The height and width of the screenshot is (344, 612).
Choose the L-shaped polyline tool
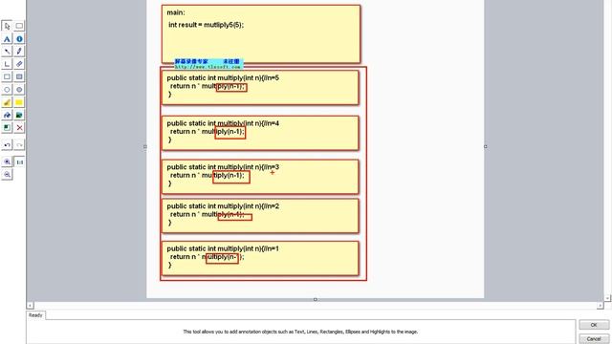[x=7, y=64]
